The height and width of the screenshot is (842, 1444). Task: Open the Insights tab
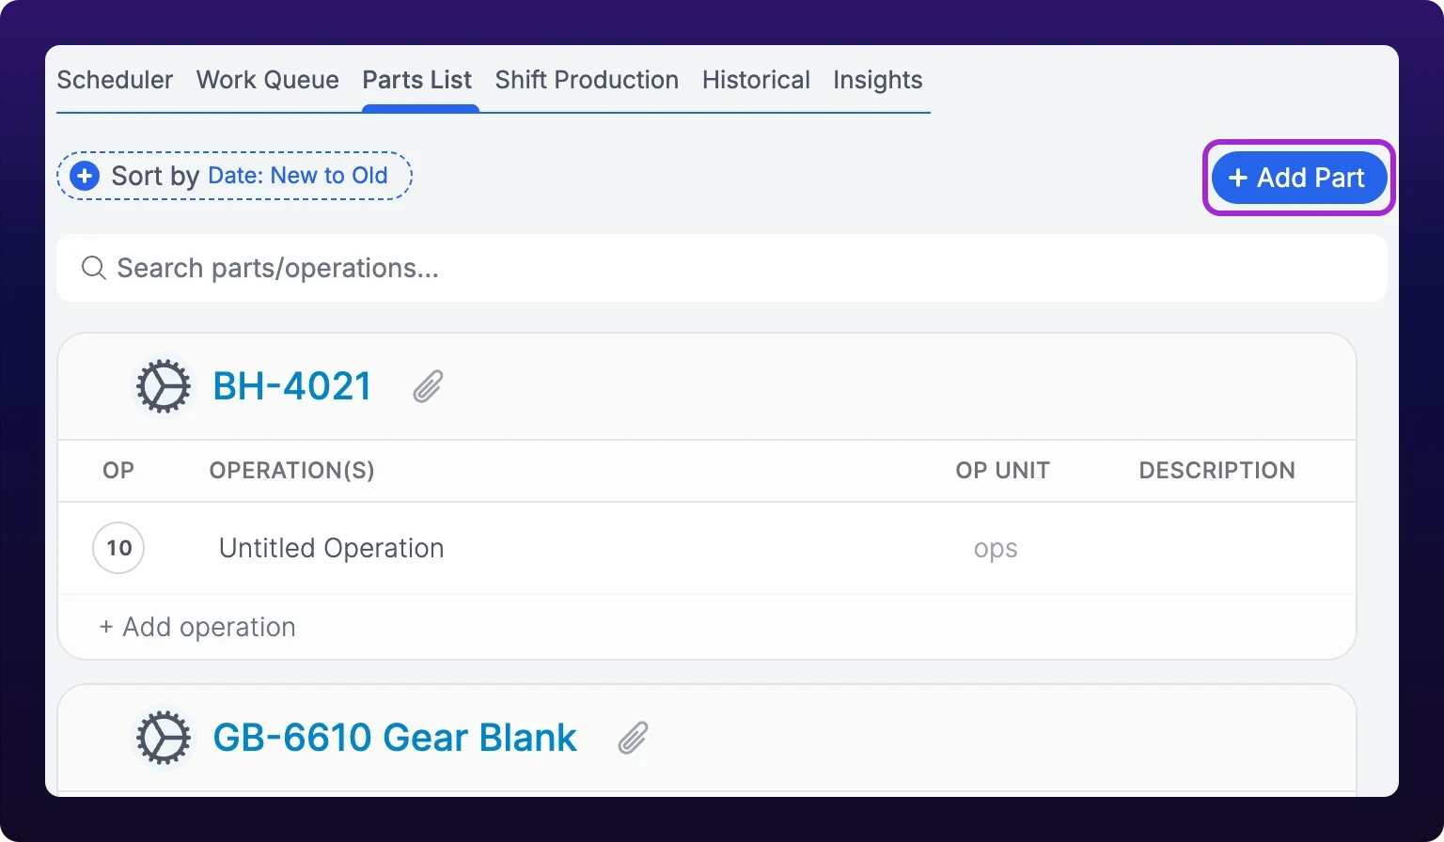877,80
